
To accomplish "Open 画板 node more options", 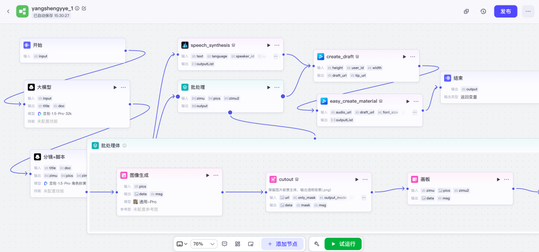I will 507,179.
